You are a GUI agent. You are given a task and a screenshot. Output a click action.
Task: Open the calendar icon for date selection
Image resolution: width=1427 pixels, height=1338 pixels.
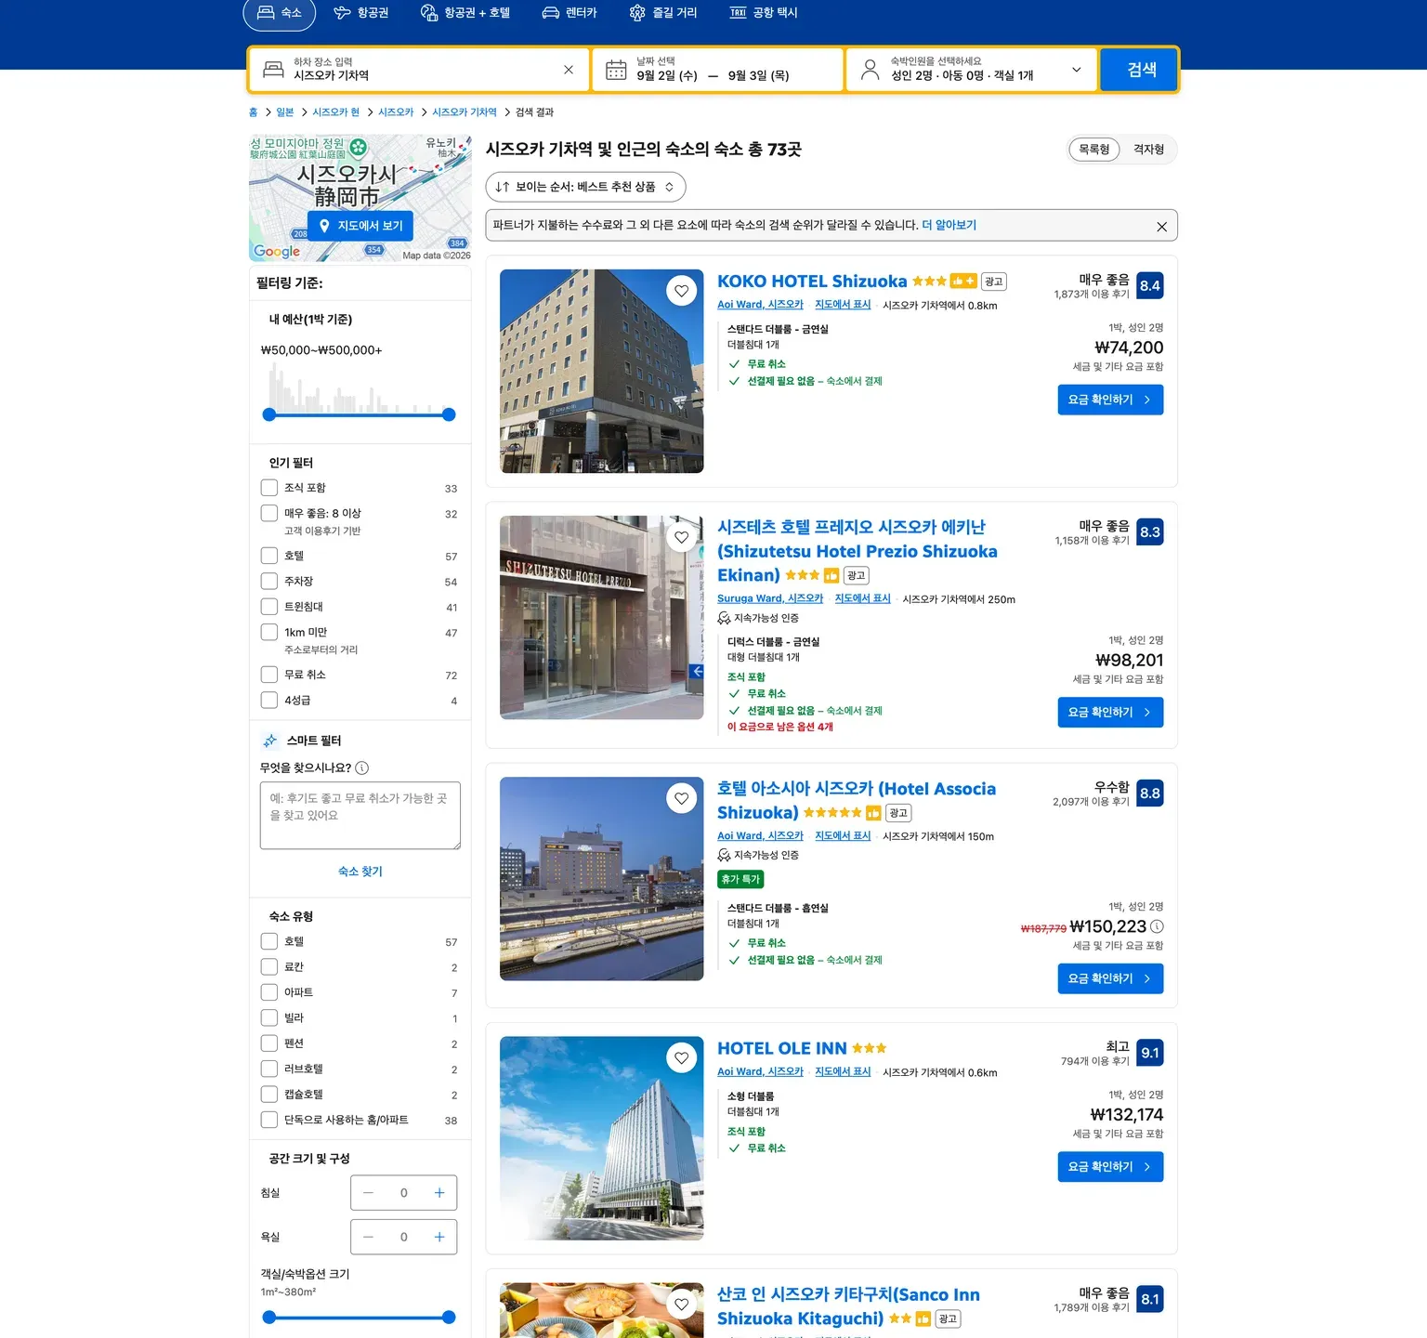pyautogui.click(x=616, y=70)
